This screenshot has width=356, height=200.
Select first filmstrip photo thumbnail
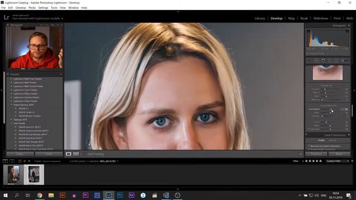click(13, 174)
